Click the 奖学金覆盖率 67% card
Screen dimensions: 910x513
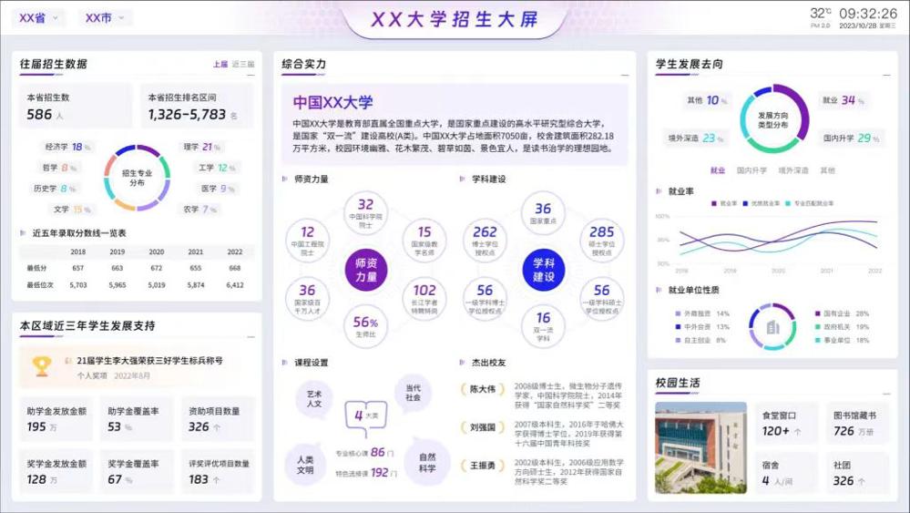click(x=137, y=471)
